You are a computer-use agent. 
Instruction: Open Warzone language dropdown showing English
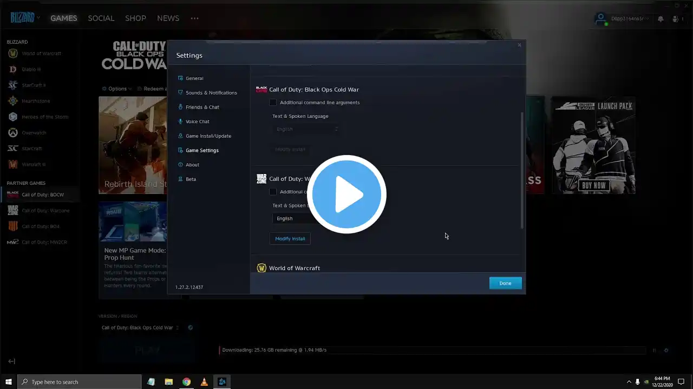coord(306,218)
